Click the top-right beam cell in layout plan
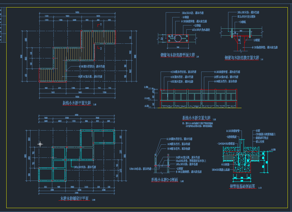The width and height of the screenshot is (292, 212). (x=104, y=136)
